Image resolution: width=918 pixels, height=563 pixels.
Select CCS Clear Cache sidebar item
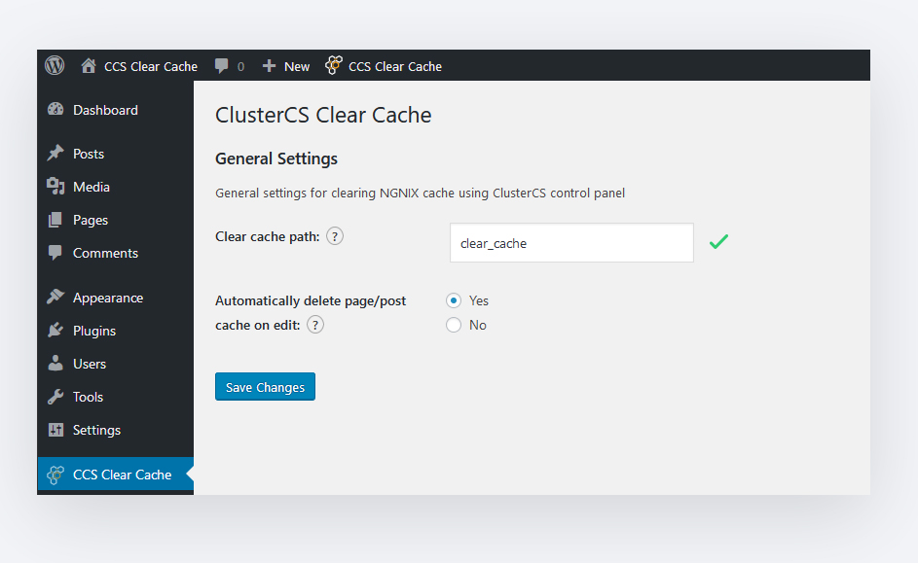(115, 475)
